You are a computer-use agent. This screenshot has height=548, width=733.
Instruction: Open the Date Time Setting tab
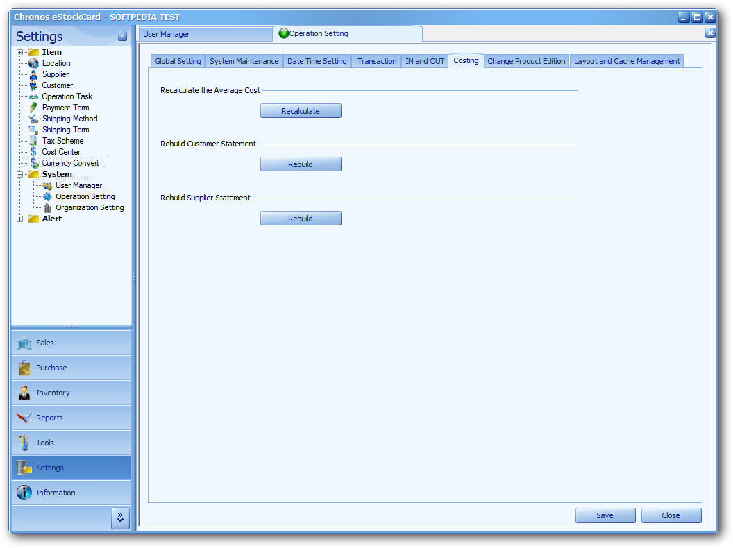tap(317, 61)
